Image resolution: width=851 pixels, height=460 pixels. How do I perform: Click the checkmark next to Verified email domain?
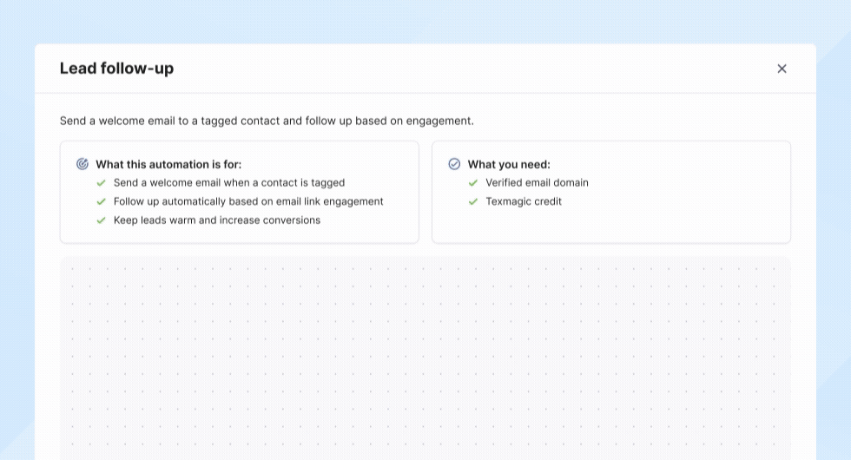pyautogui.click(x=473, y=183)
